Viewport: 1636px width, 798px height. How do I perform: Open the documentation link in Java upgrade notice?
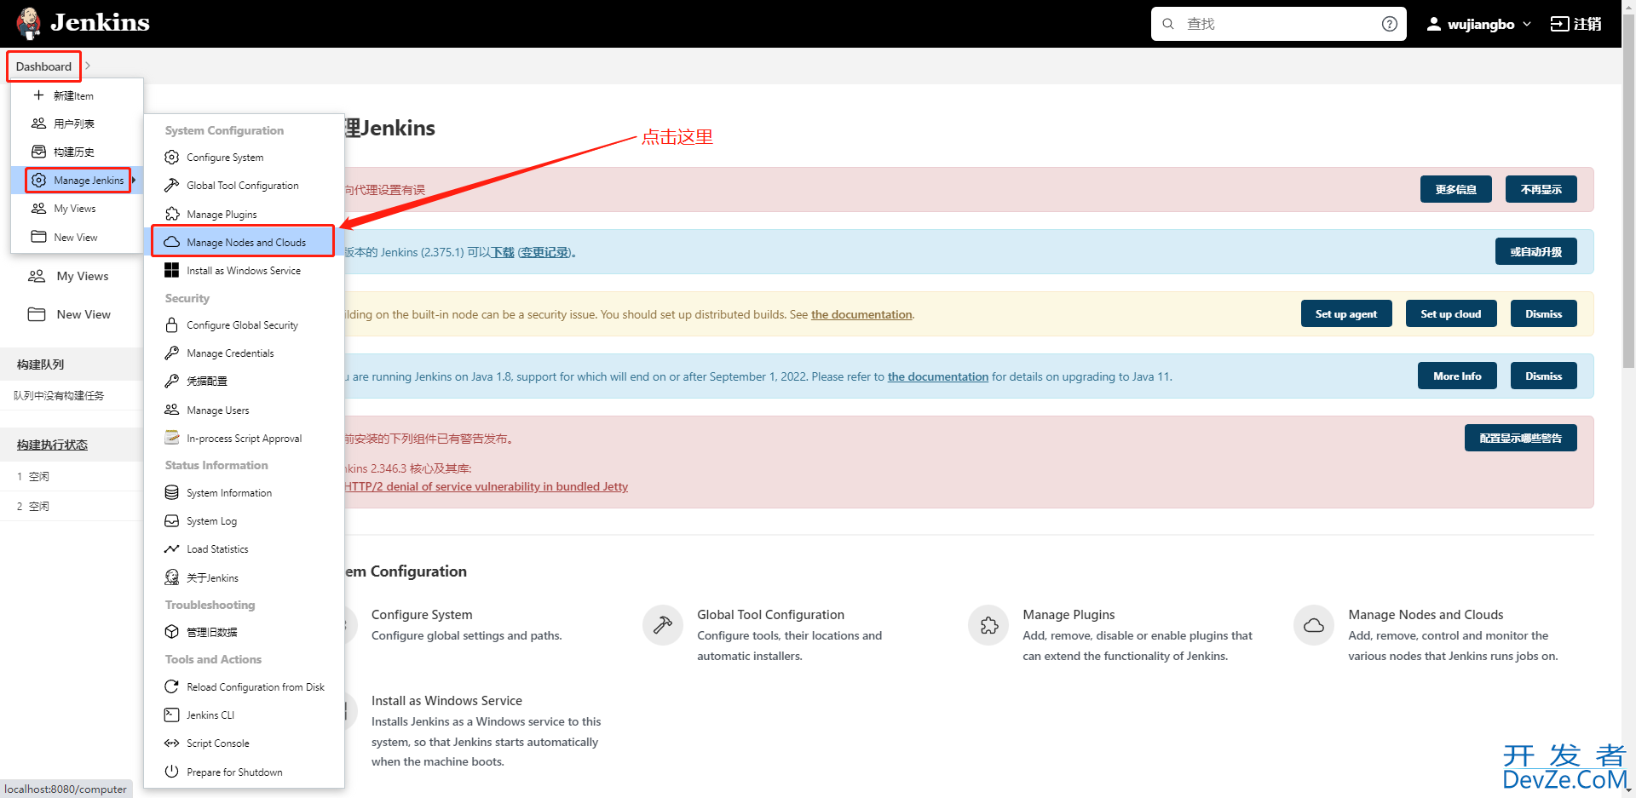(x=937, y=376)
